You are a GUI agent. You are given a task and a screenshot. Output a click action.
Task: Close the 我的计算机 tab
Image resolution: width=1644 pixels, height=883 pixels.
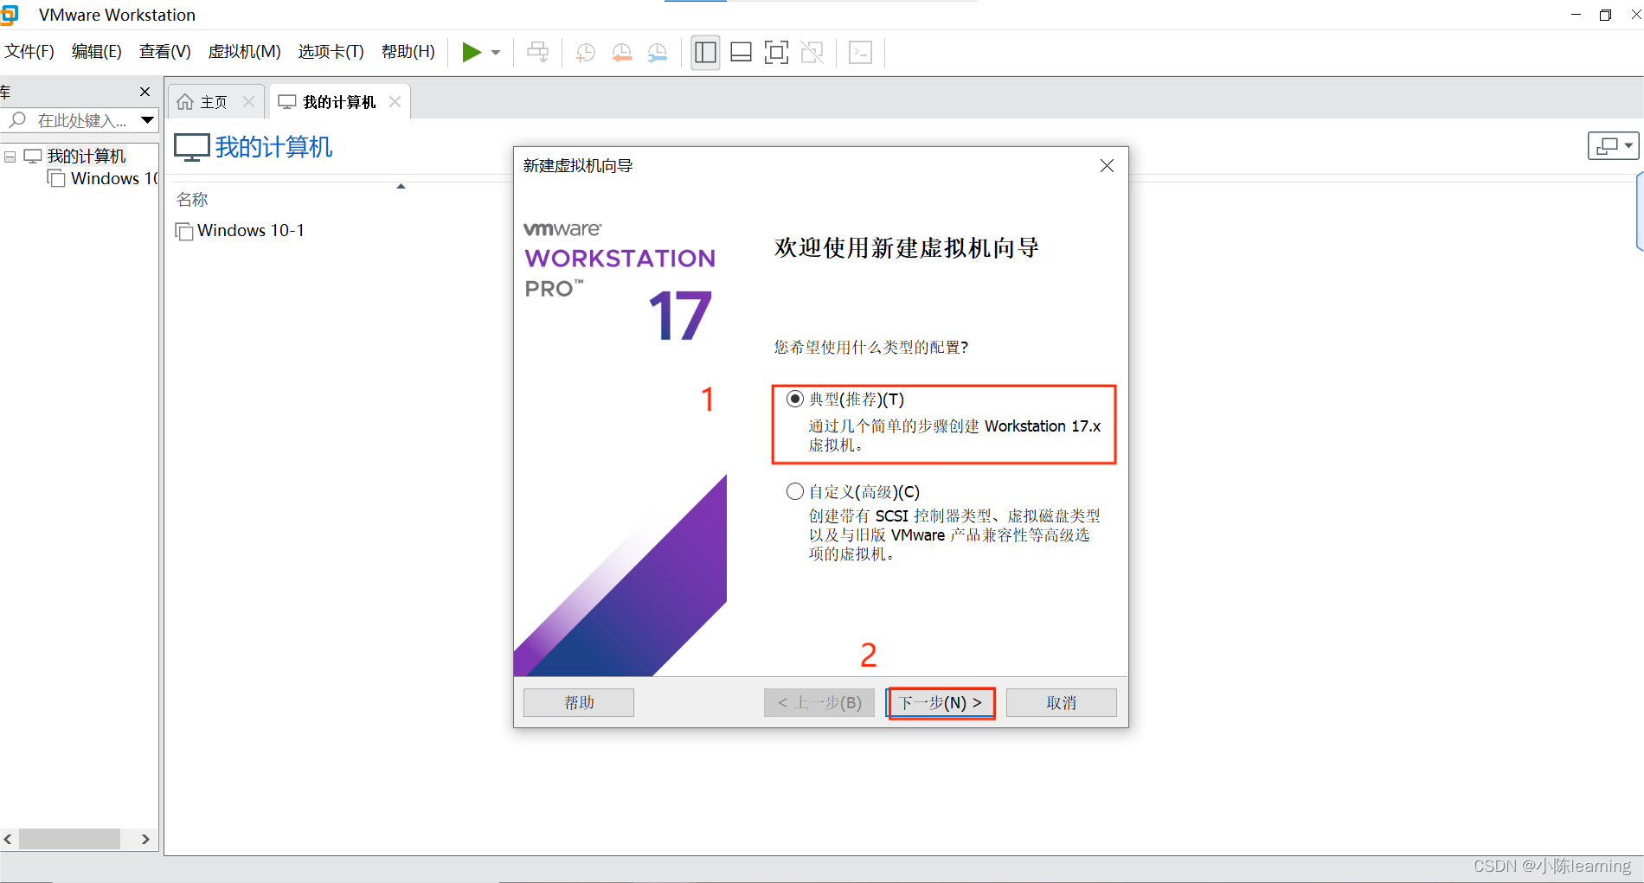pyautogui.click(x=395, y=102)
